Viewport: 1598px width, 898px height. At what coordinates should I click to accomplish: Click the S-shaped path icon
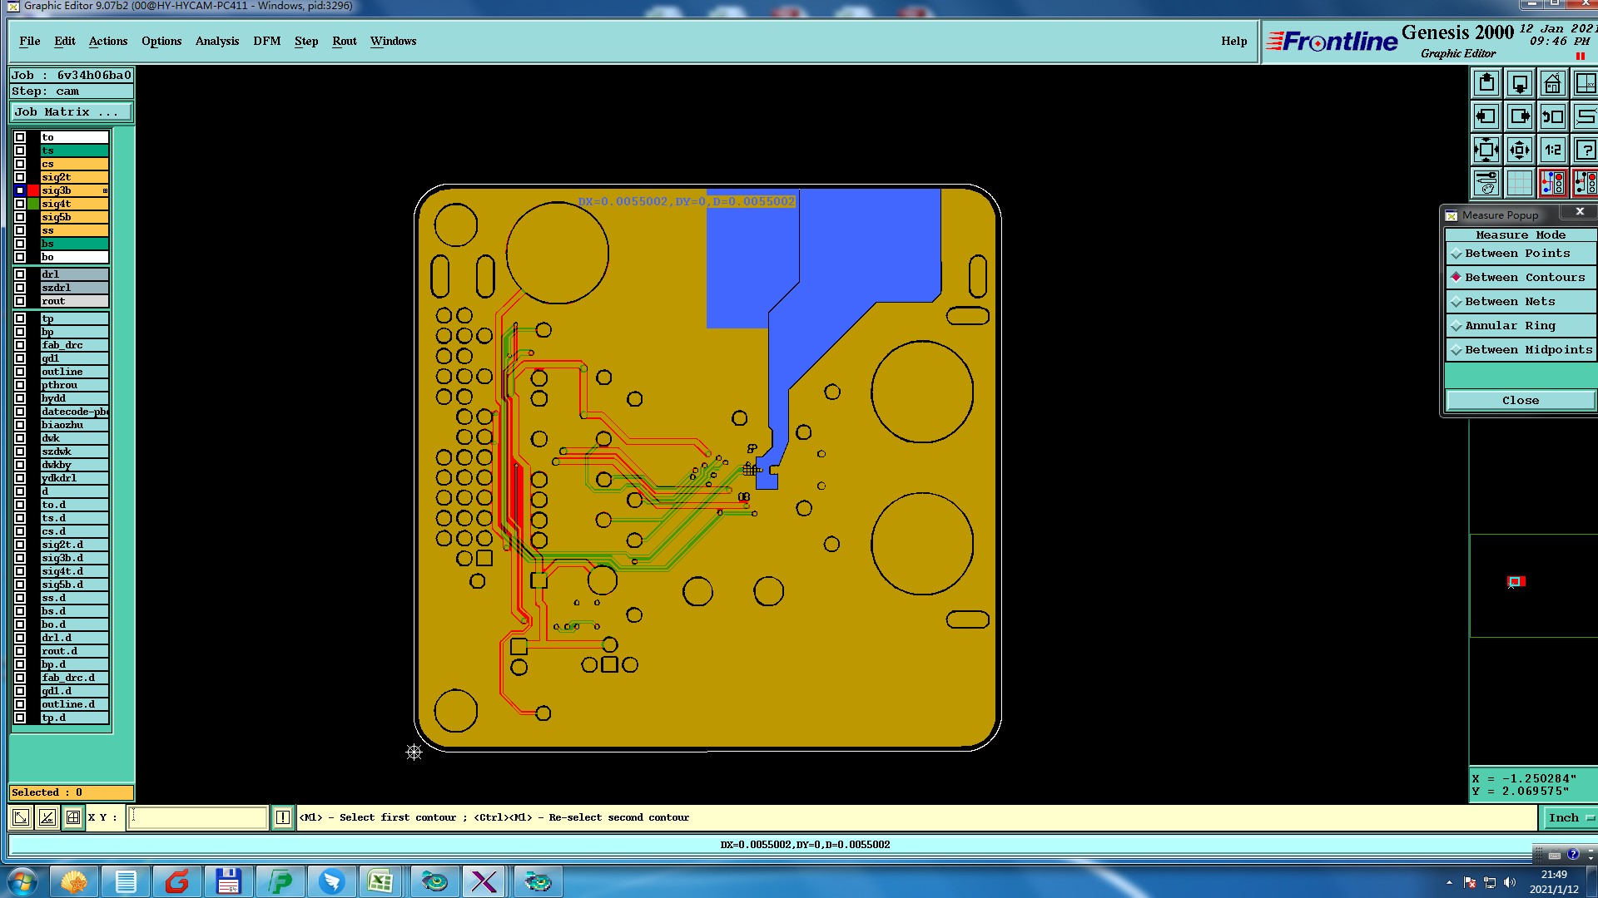pos(1586,116)
